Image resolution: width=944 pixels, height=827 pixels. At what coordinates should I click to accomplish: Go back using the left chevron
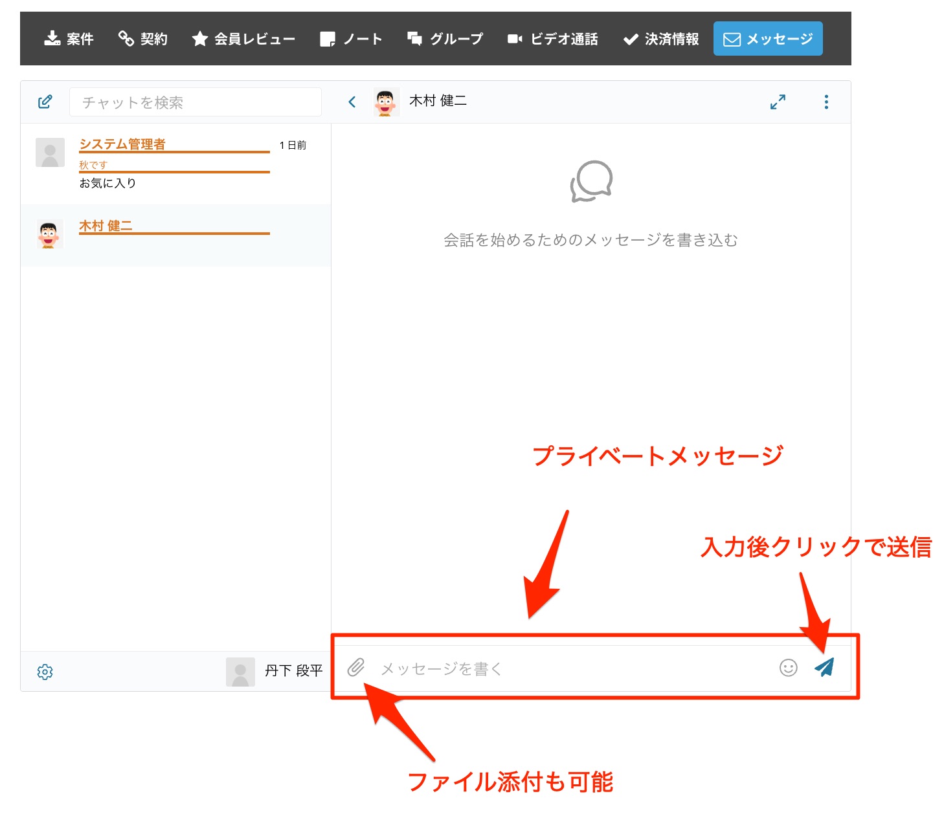tap(352, 102)
